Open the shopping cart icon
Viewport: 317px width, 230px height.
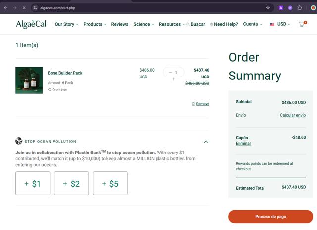pyautogui.click(x=303, y=24)
